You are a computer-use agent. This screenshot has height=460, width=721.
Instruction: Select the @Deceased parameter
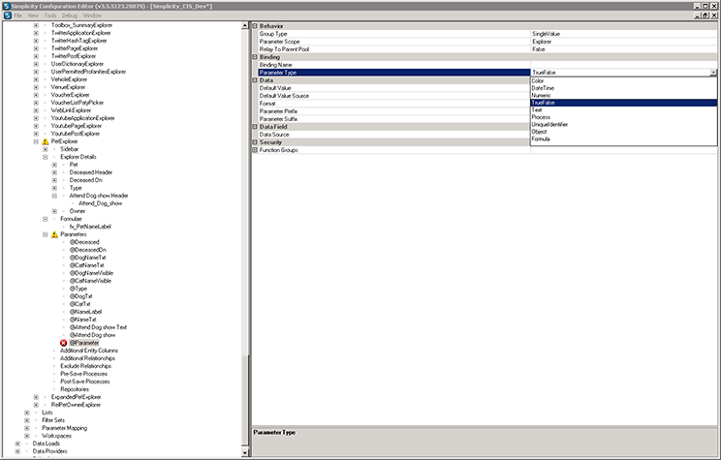coord(84,242)
